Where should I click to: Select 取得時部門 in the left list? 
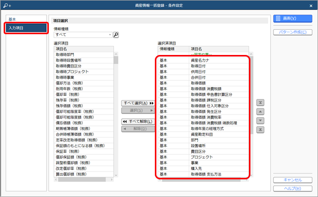[x=84, y=54]
